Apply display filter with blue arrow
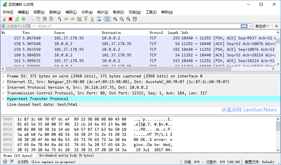This screenshot has width=281, height=165. pyautogui.click(x=244, y=26)
